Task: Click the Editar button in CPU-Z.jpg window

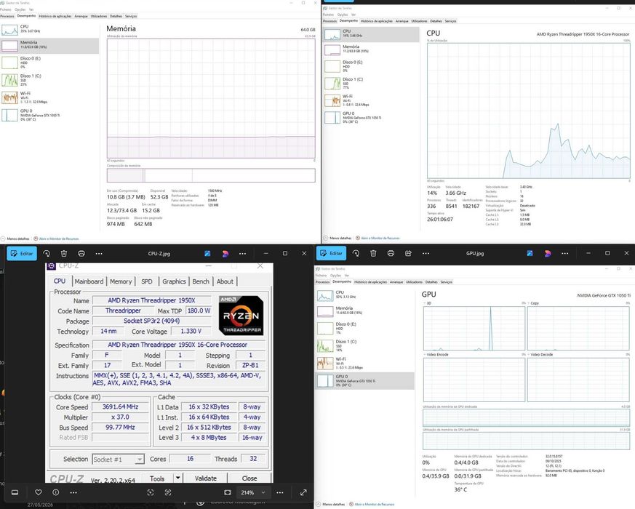Action: (x=22, y=254)
